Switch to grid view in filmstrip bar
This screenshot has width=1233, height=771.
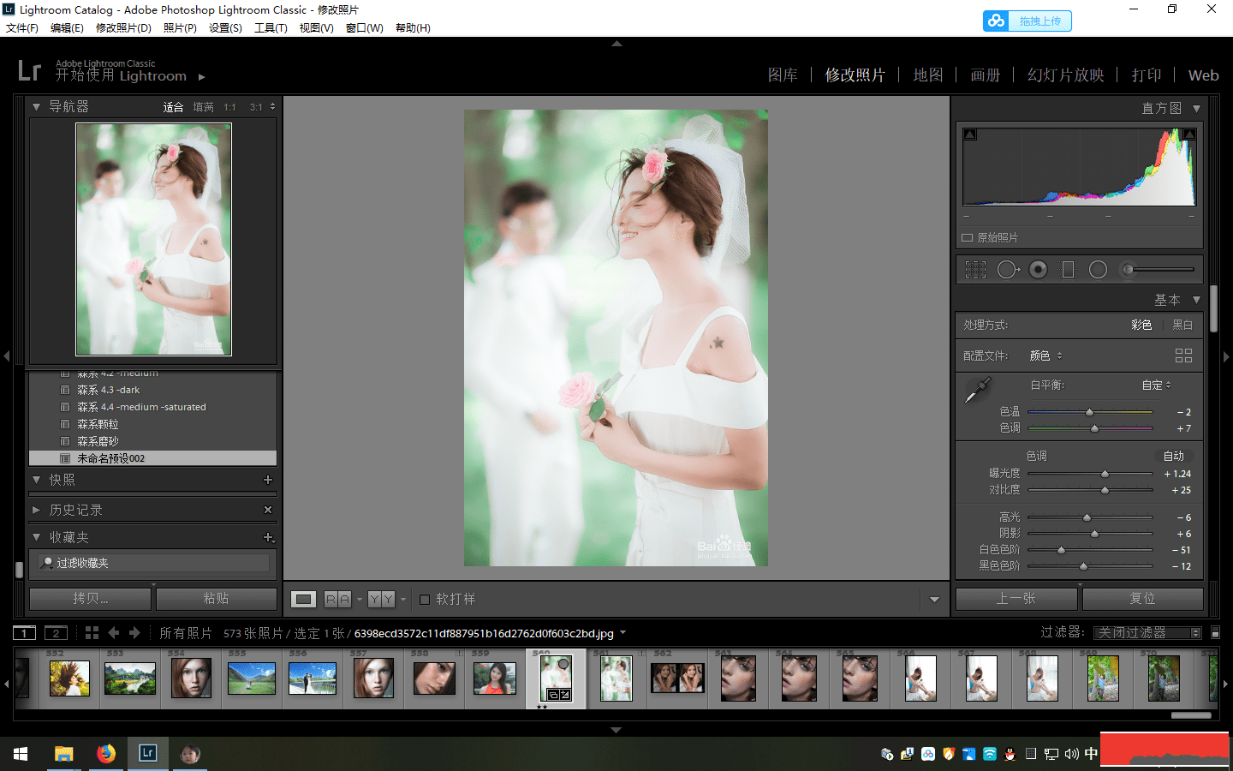pyautogui.click(x=92, y=633)
